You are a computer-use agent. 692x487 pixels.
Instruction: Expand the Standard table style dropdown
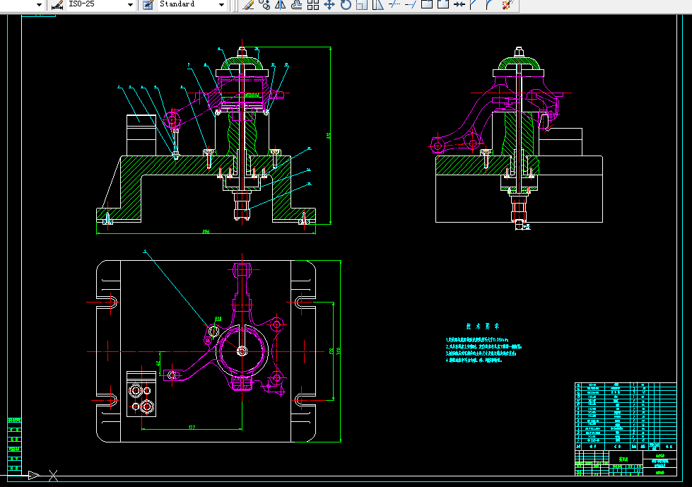[x=221, y=4]
